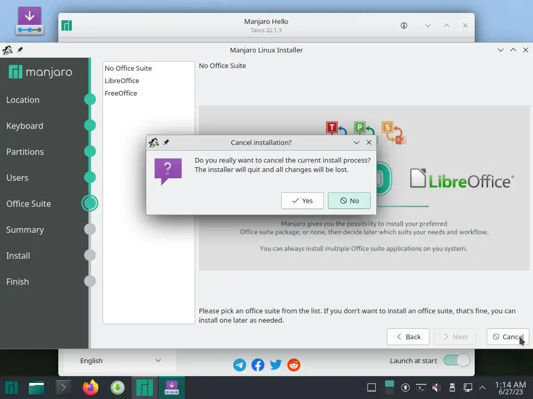Click the installer penguin icon in the main titlebar
This screenshot has height=399, width=533.
(7, 50)
